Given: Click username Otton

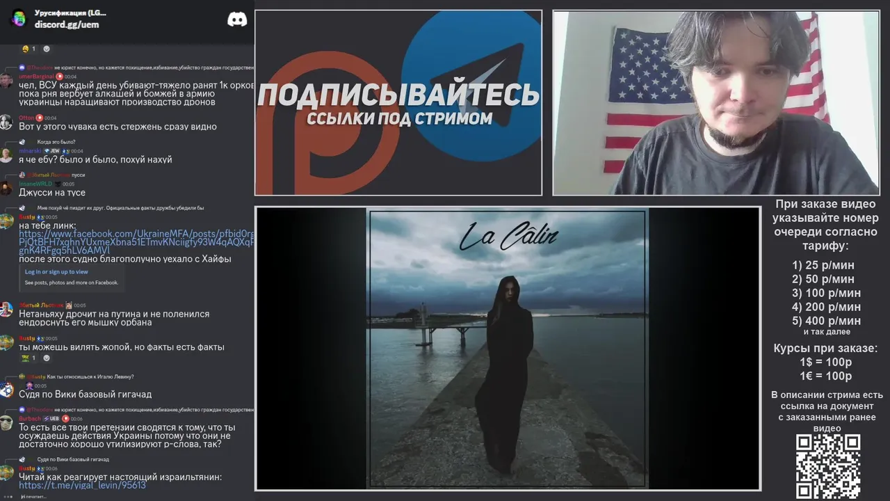Looking at the screenshot, I should pyautogui.click(x=26, y=118).
